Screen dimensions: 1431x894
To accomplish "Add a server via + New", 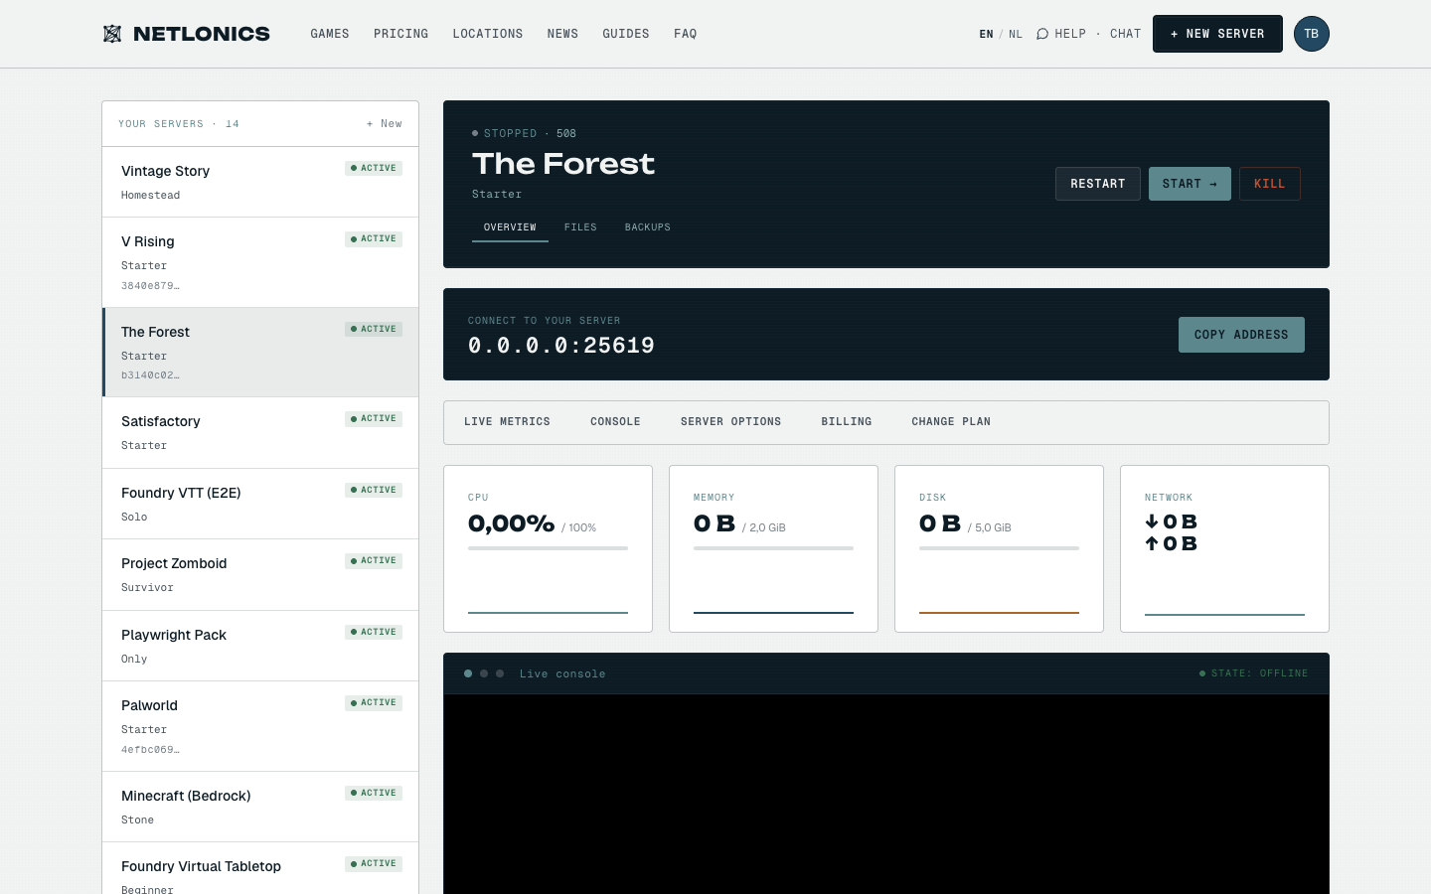I will click(385, 124).
